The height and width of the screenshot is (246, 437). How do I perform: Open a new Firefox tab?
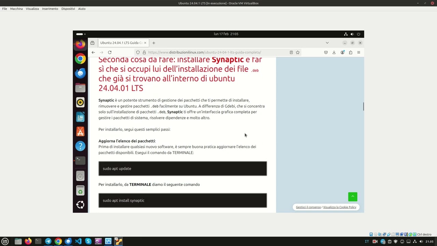click(154, 43)
